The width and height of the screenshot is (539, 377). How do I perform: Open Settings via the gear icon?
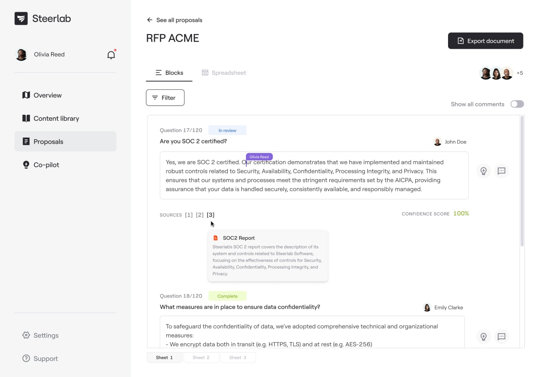(x=27, y=335)
